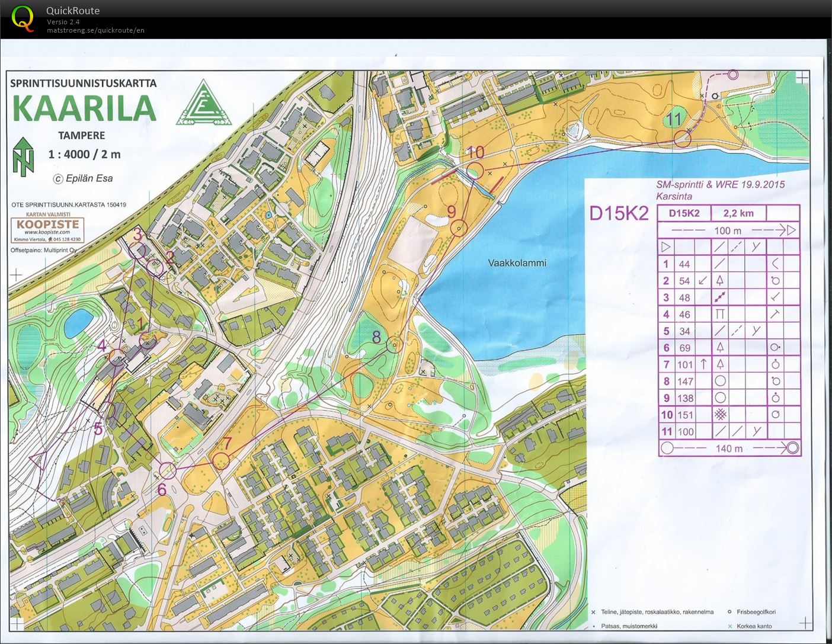The image size is (832, 644).
Task: Click the Vaakkolammi lake label
Action: pos(517,262)
